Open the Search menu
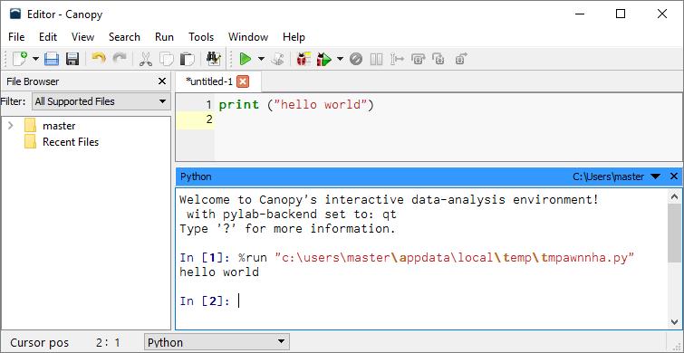 coord(124,37)
